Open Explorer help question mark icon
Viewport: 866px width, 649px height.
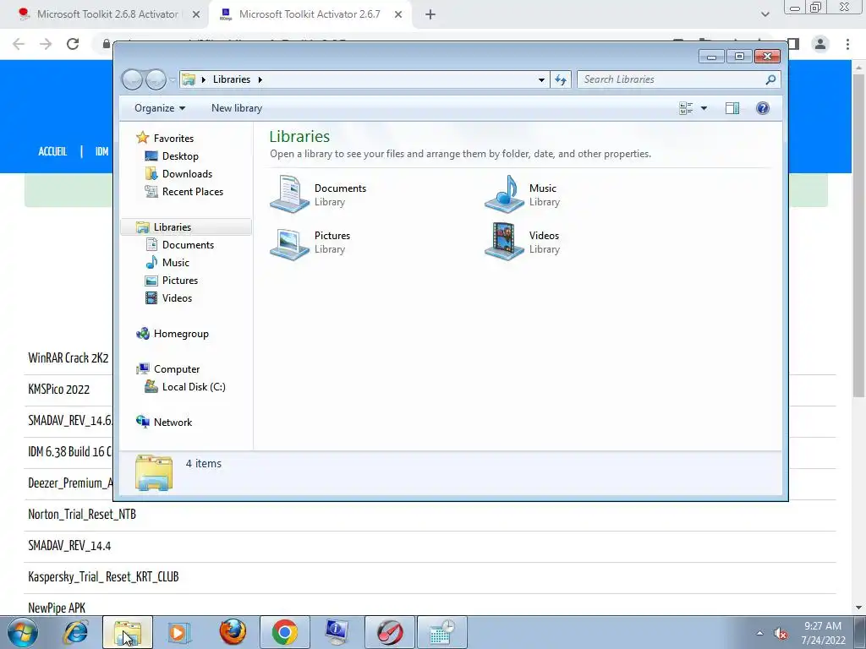[x=763, y=108]
